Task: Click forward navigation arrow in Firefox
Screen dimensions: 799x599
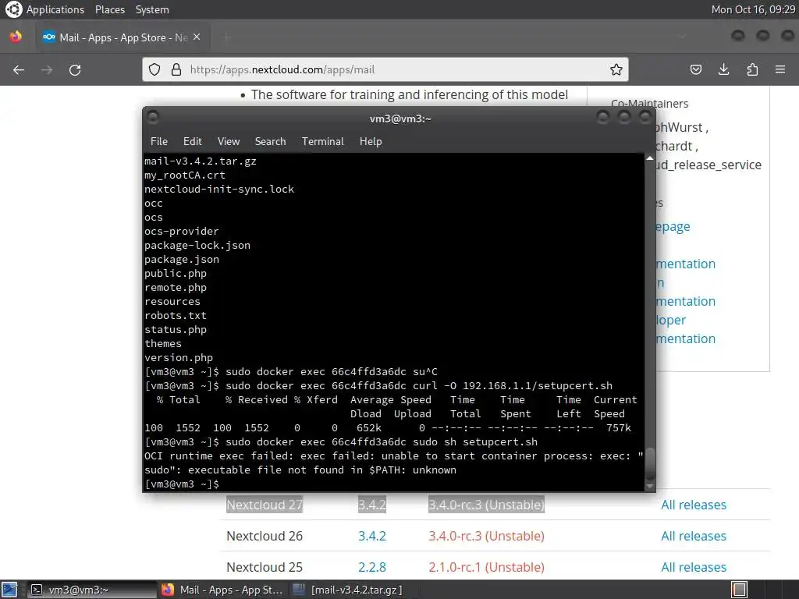Action: [47, 69]
